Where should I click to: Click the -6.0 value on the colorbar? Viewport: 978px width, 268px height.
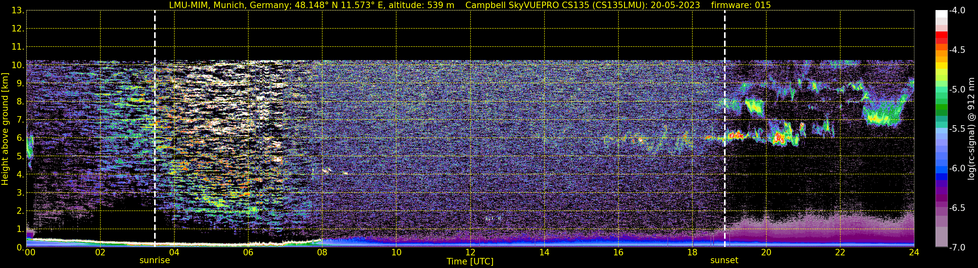(957, 168)
